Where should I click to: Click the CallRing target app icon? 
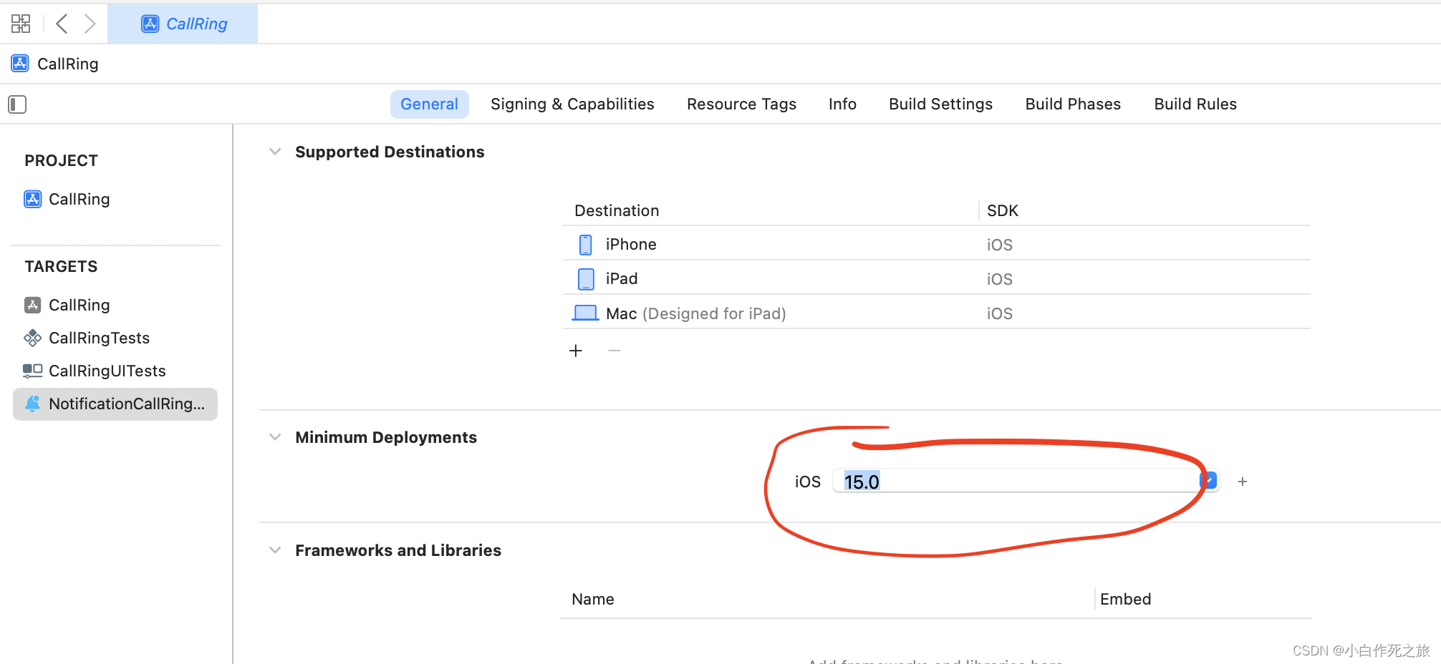(33, 305)
